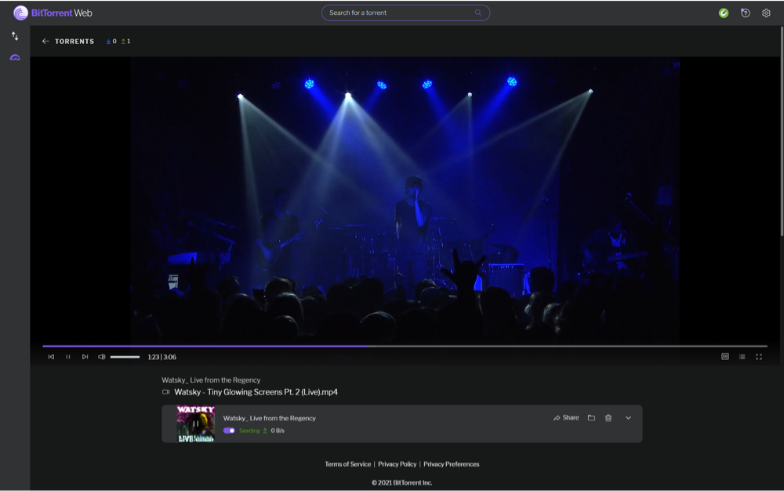Open the Terms of Service link
Viewport: 784px width, 491px height.
coord(347,464)
